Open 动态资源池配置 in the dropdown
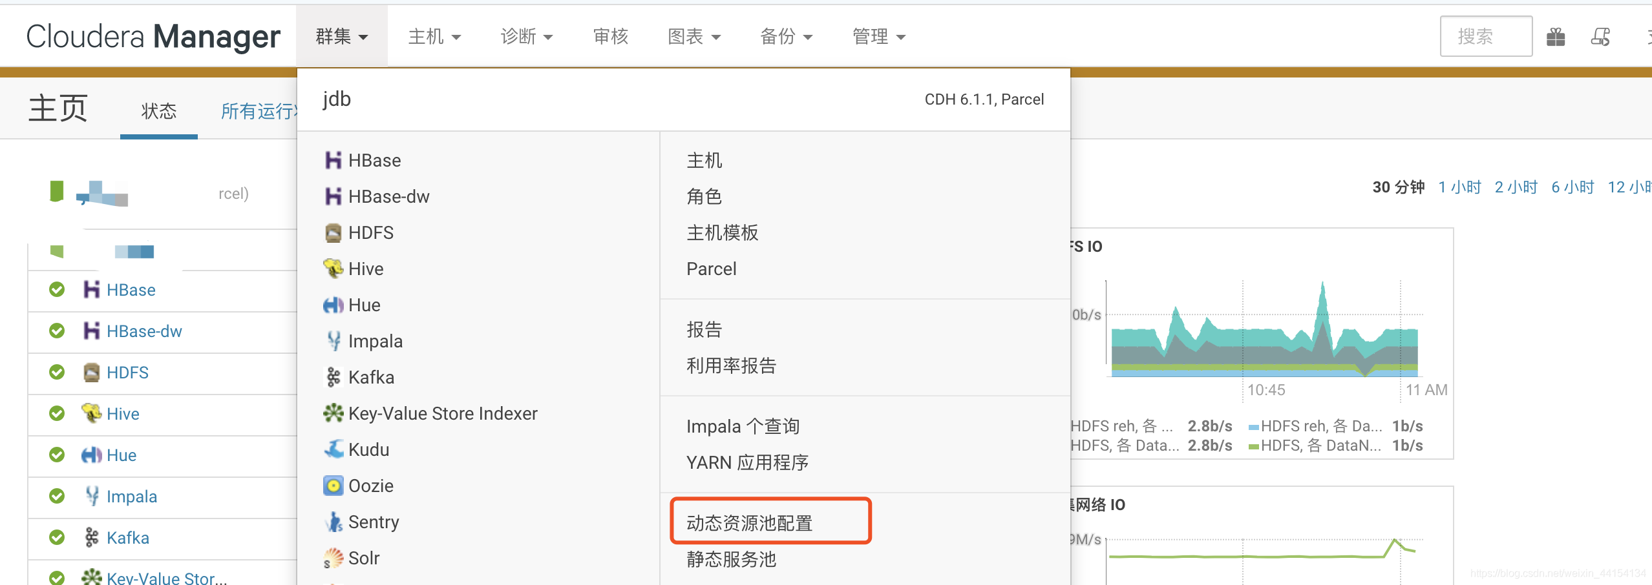This screenshot has height=585, width=1652. point(749,523)
